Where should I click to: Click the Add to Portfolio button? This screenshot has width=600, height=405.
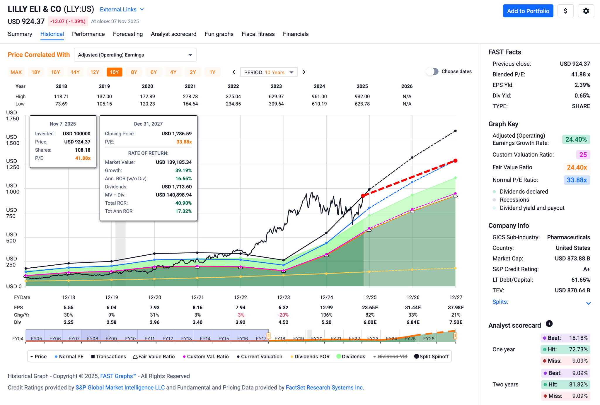point(528,11)
